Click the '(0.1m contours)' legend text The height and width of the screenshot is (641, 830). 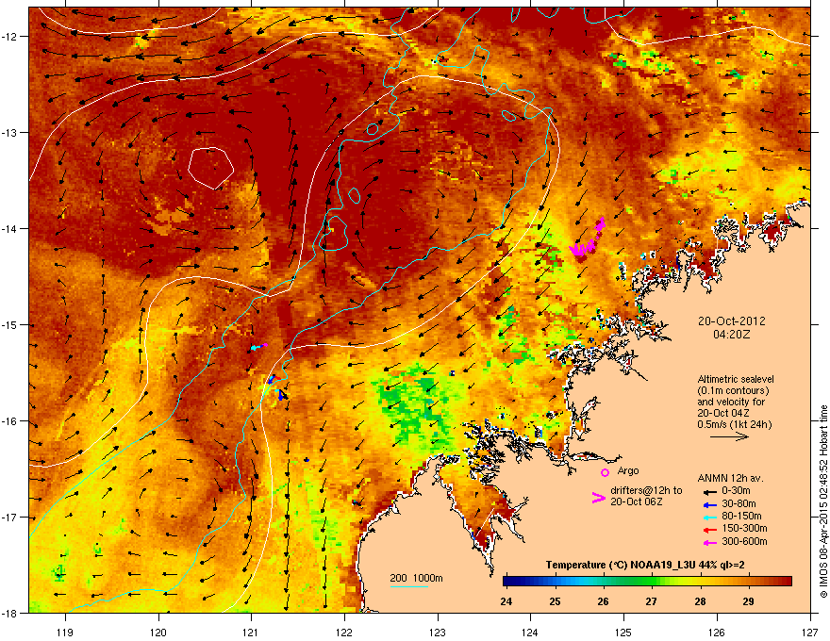(733, 391)
